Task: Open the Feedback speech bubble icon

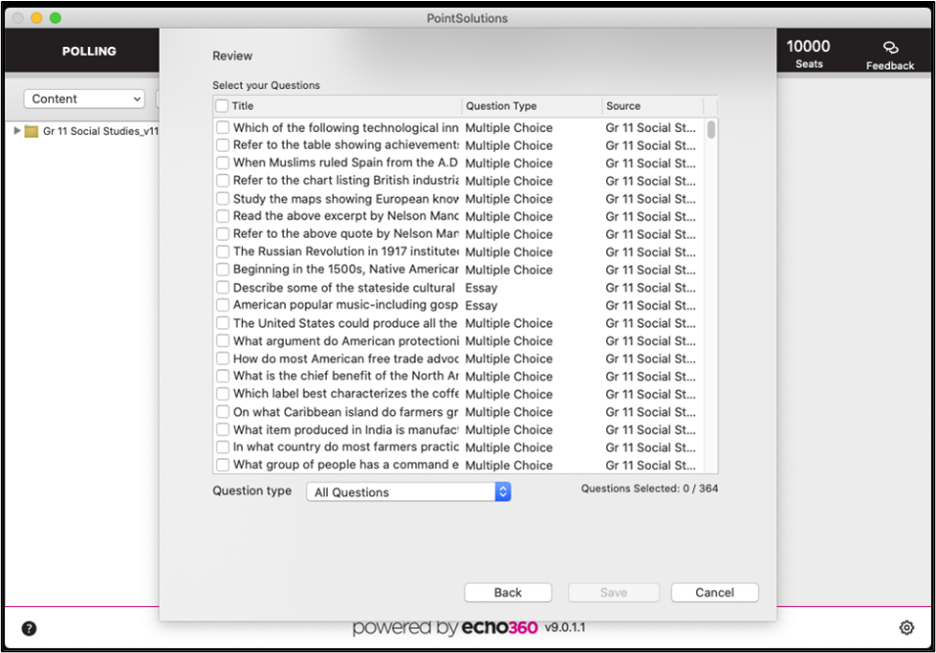Action: coord(890,47)
